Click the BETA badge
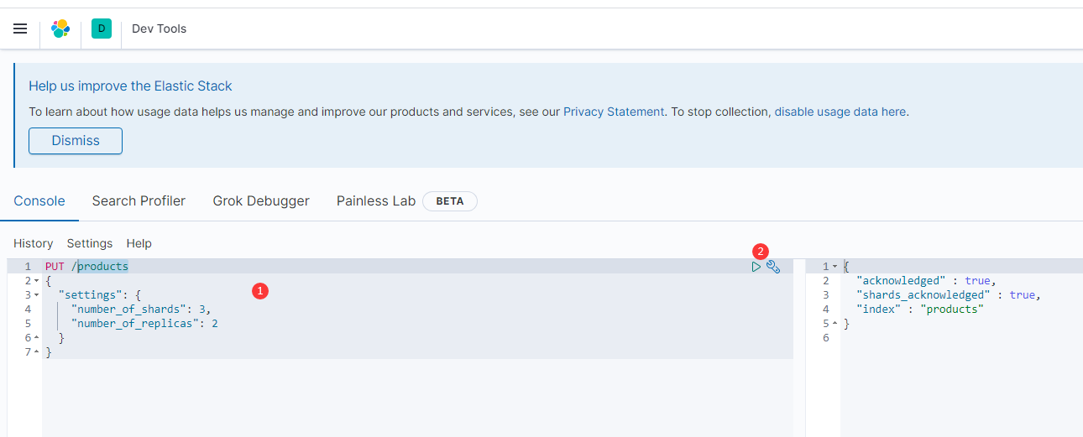1083x437 pixels. [450, 201]
